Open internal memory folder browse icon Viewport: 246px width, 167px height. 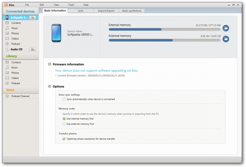(x=226, y=28)
